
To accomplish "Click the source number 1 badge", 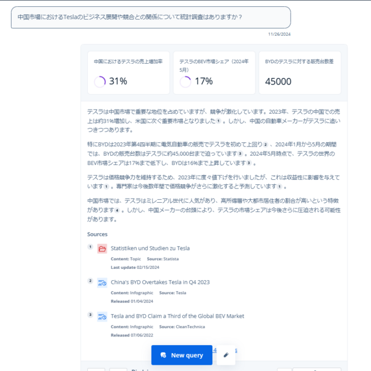I will coord(90,247).
